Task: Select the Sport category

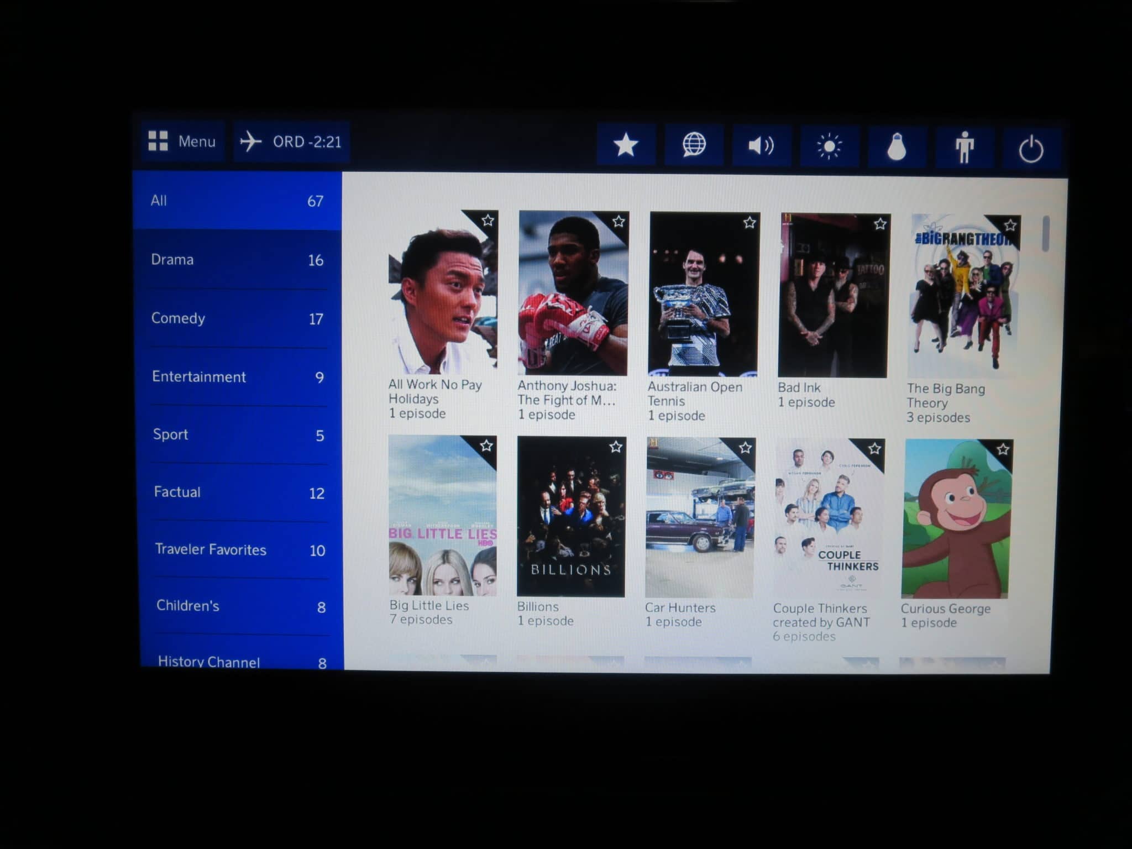Action: (239, 434)
